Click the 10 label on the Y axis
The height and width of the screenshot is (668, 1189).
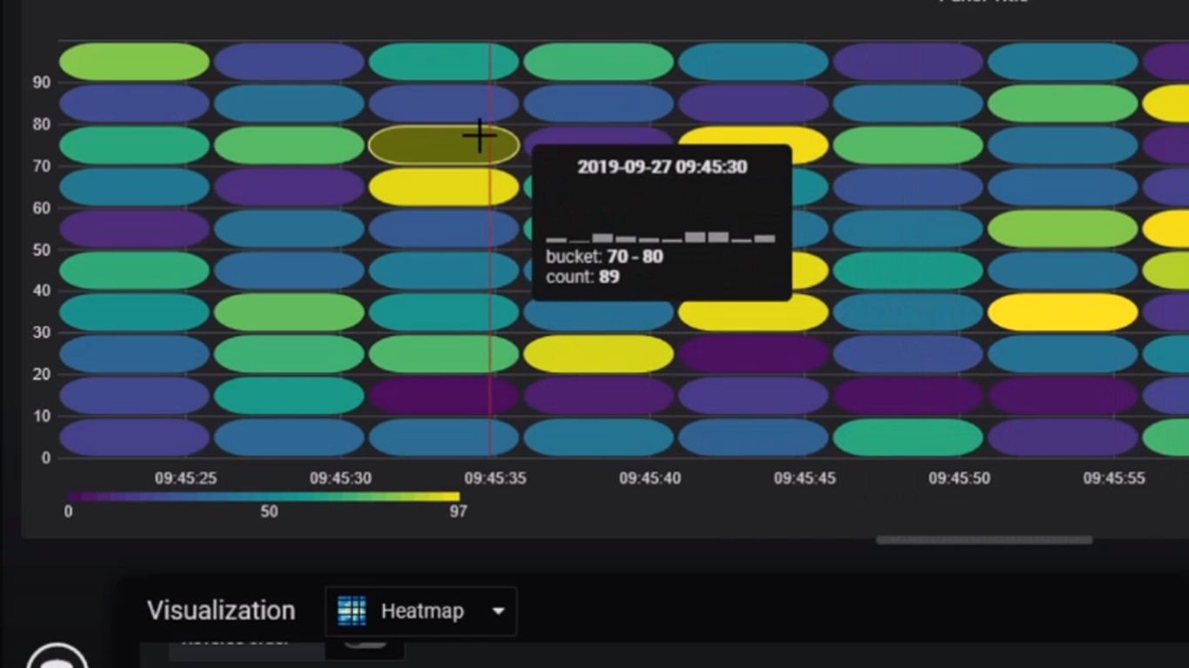(42, 416)
